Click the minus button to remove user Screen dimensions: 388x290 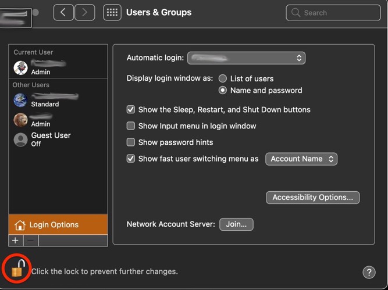(x=31, y=240)
